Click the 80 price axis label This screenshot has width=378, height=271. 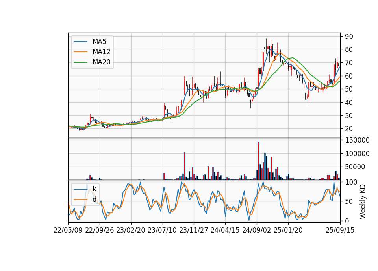pos(349,49)
